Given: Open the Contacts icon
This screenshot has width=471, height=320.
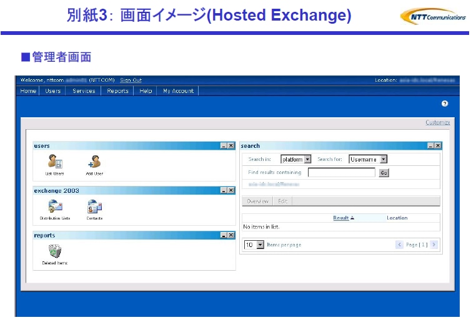Looking at the screenshot, I should (94, 206).
